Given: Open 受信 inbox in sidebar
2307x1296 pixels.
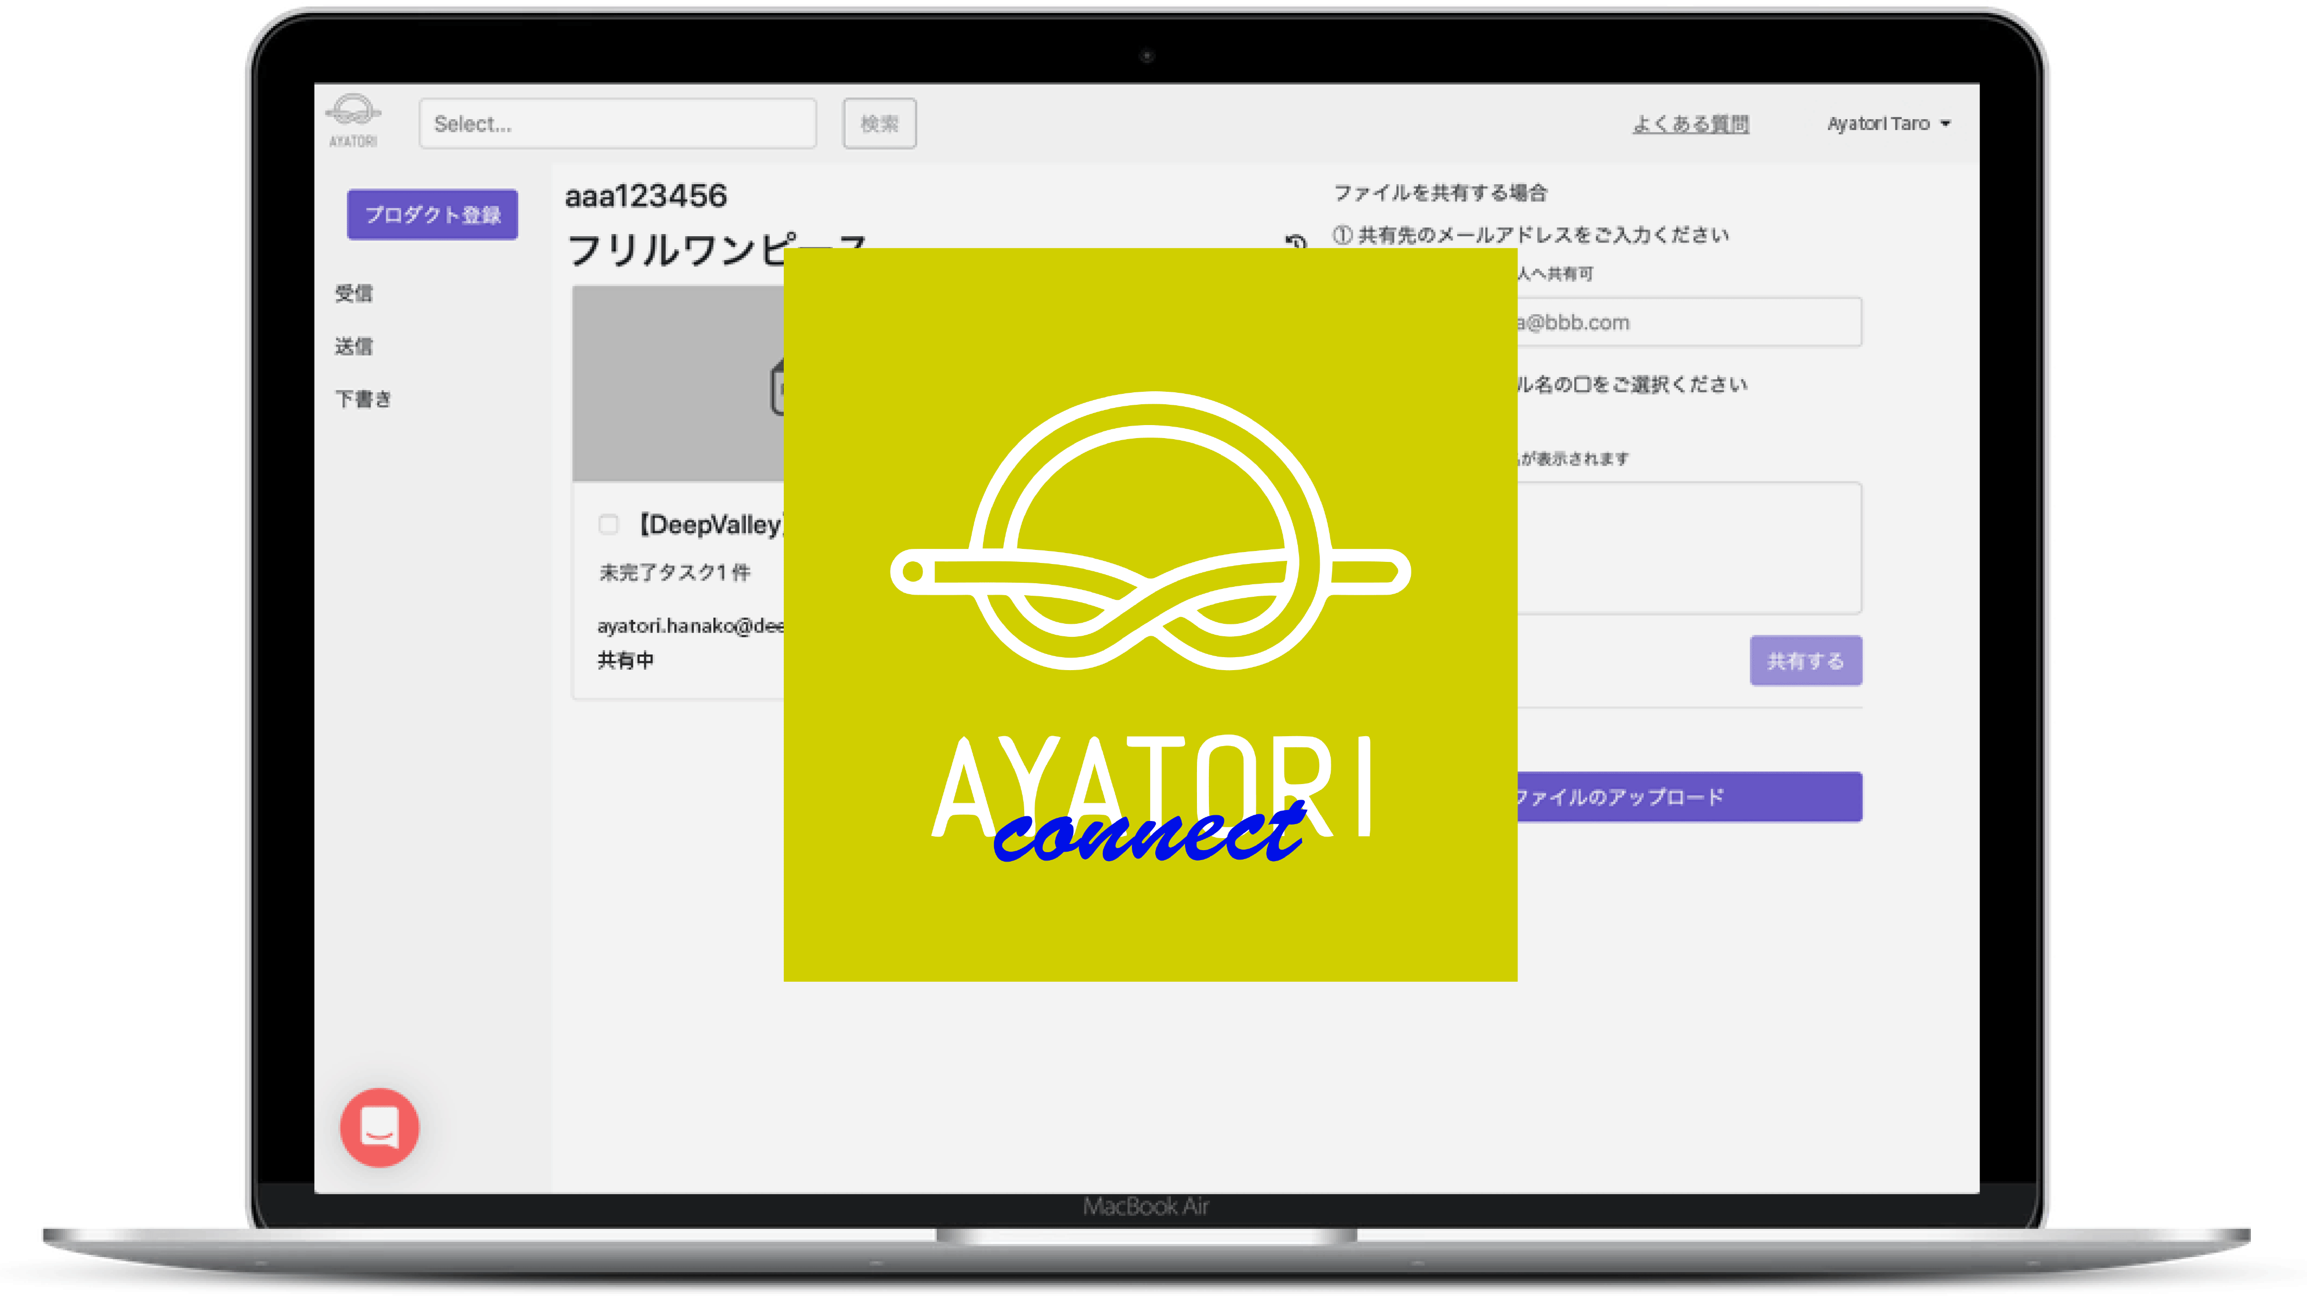Looking at the screenshot, I should click(x=354, y=293).
